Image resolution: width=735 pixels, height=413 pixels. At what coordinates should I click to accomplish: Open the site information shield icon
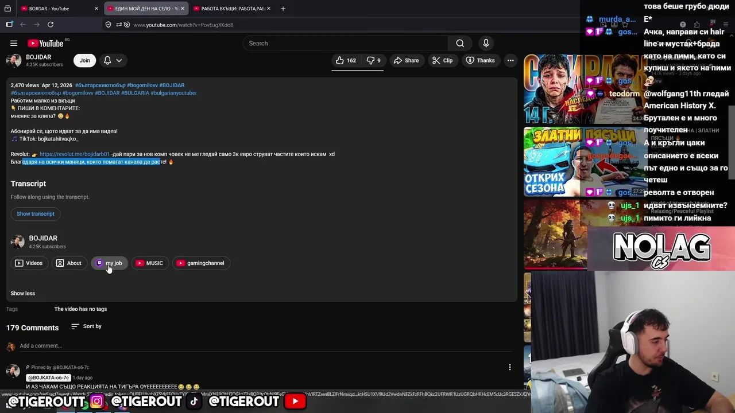[108, 25]
